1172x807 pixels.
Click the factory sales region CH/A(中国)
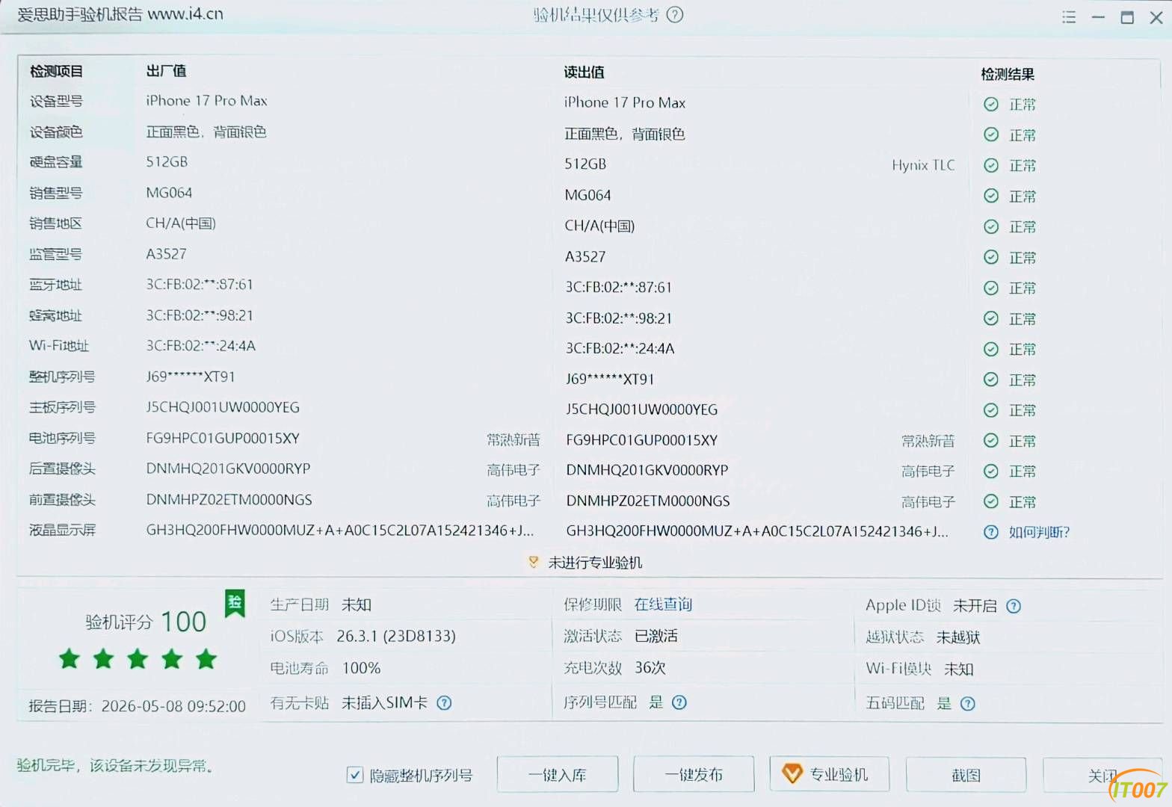tap(181, 223)
